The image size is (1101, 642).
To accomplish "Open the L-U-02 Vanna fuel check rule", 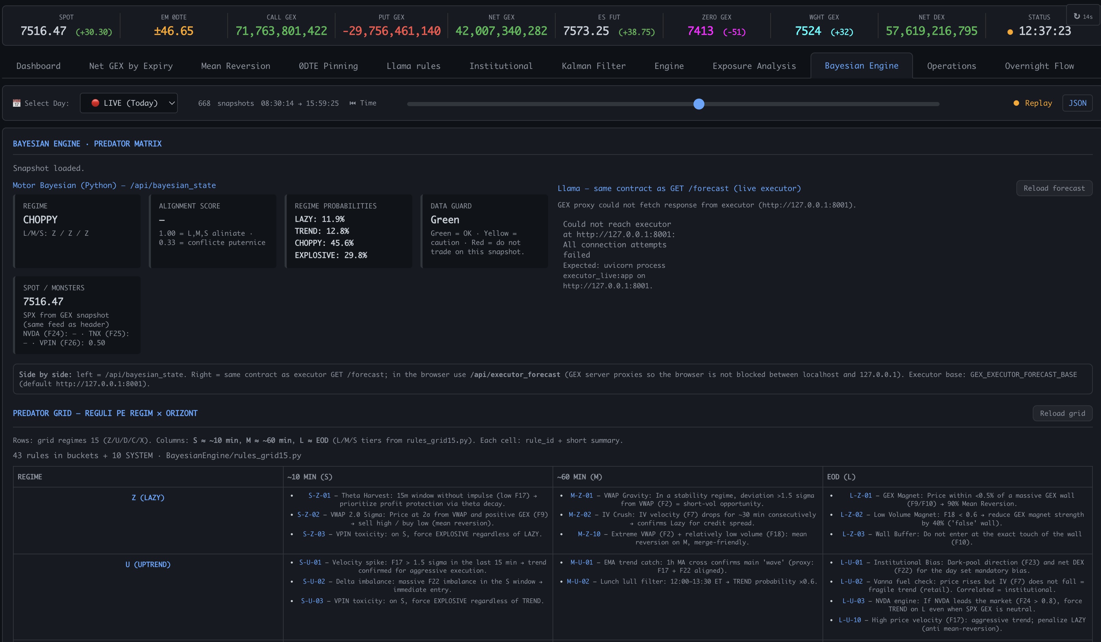I will [x=852, y=581].
